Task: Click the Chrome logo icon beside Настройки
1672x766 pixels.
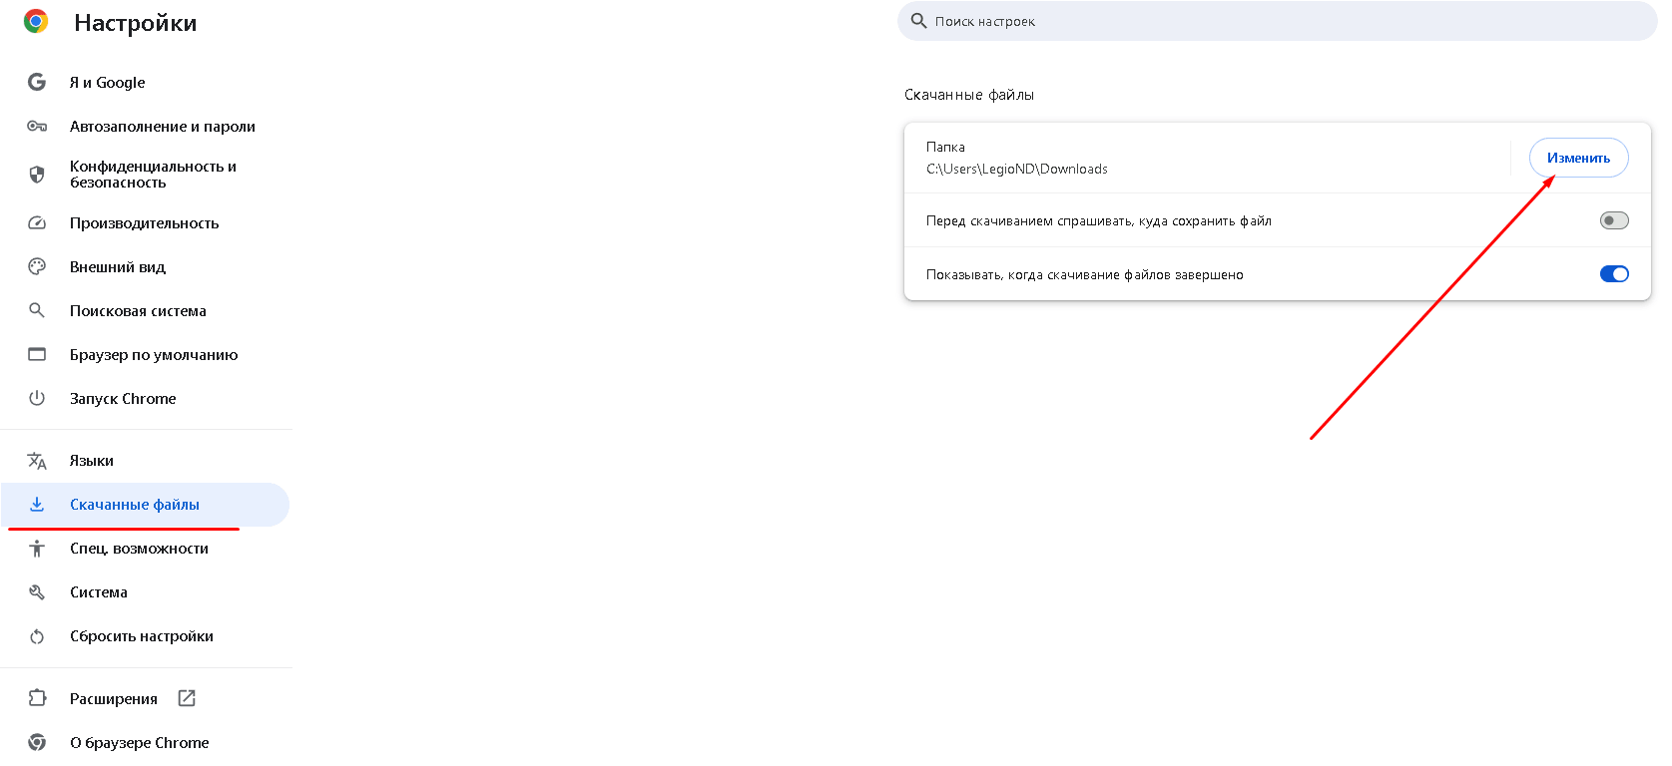Action: tap(36, 22)
